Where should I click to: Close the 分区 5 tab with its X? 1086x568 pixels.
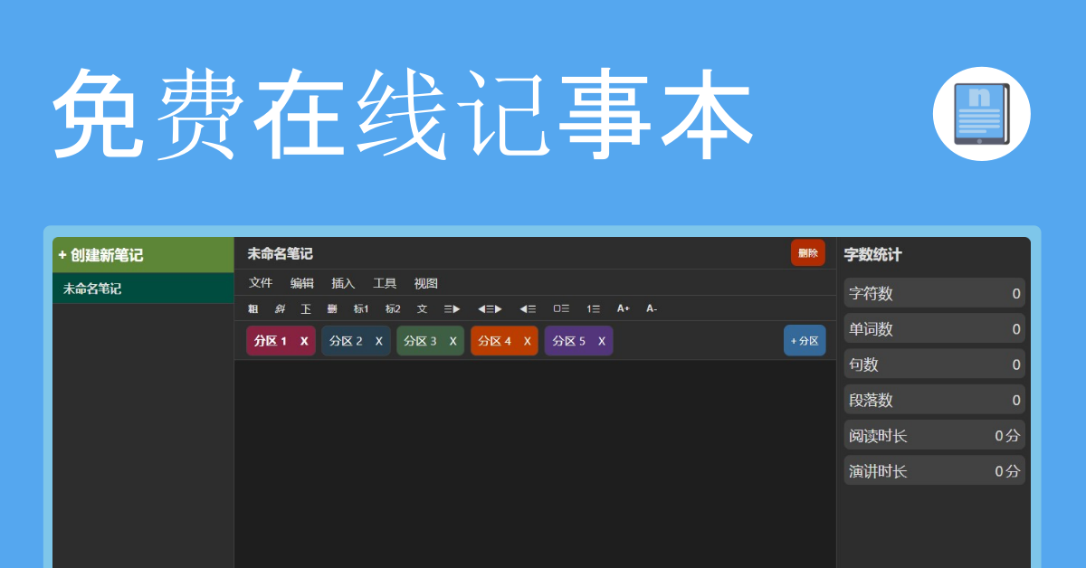601,341
